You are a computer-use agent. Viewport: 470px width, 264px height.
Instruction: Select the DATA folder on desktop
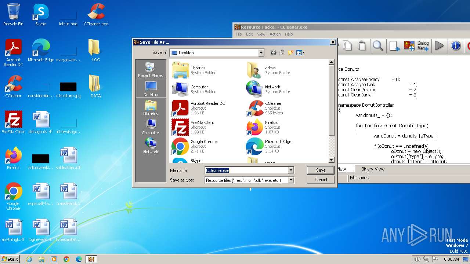click(x=96, y=87)
